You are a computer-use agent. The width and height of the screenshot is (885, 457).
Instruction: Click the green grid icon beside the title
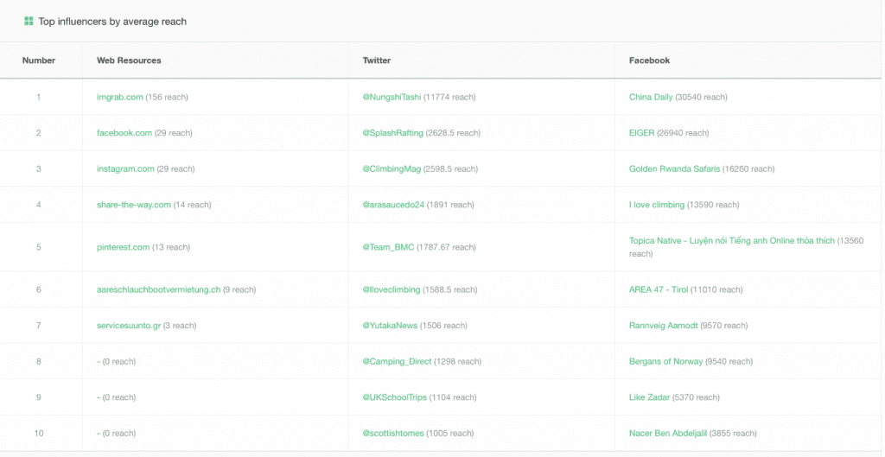pos(29,21)
